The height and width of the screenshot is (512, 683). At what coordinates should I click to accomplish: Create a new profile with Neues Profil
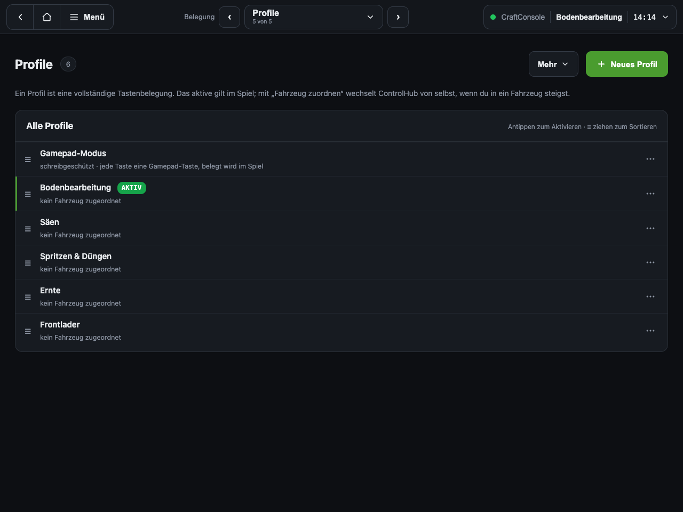[x=627, y=64]
